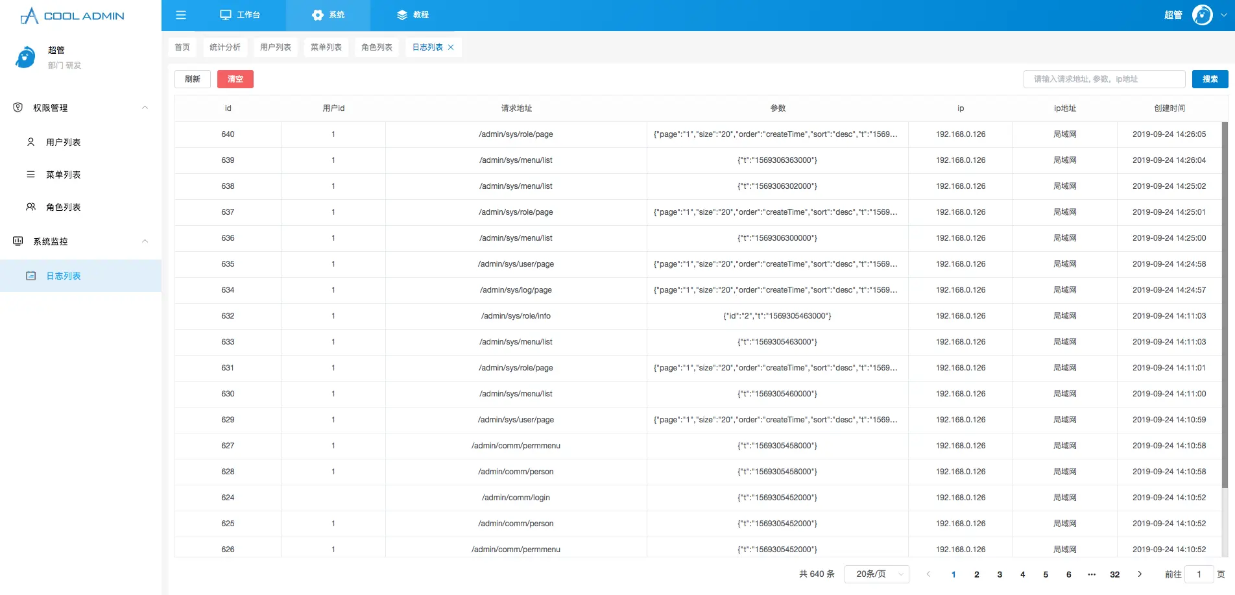This screenshot has width=1235, height=595.
Task: Click the pagination ellipsis for more pages
Action: (1092, 574)
